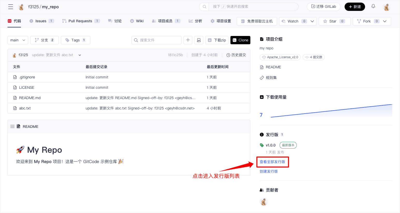Open the hamburger menu at top left

(x=11, y=7)
